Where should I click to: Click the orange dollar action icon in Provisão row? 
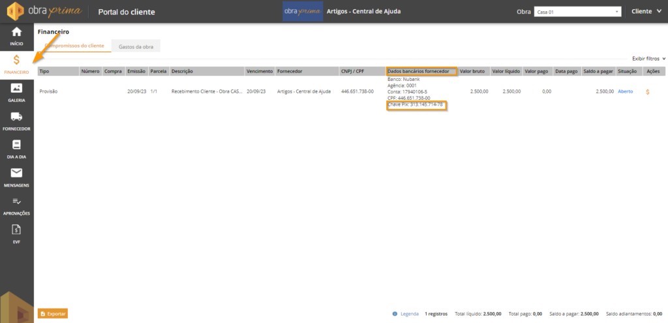tap(648, 91)
